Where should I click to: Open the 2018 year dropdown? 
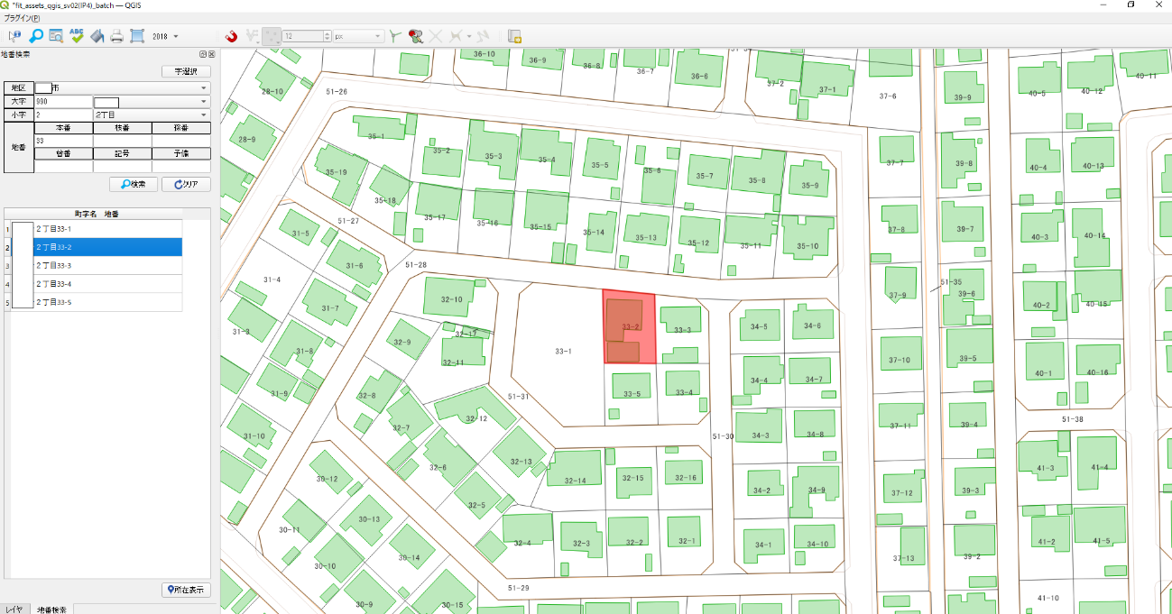(x=165, y=37)
